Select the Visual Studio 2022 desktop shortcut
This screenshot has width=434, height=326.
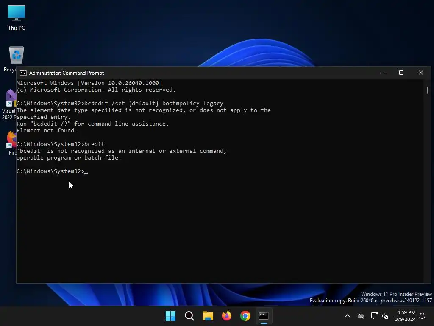tap(10, 104)
